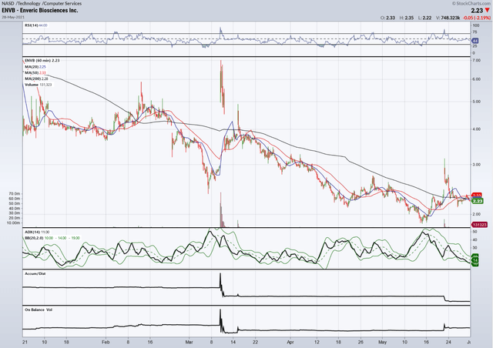
Task: Click the 'Apr' label on the date axis
Action: pos(290,342)
